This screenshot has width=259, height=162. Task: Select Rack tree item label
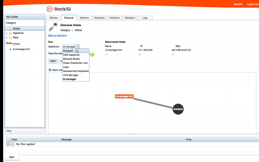pos(16,38)
